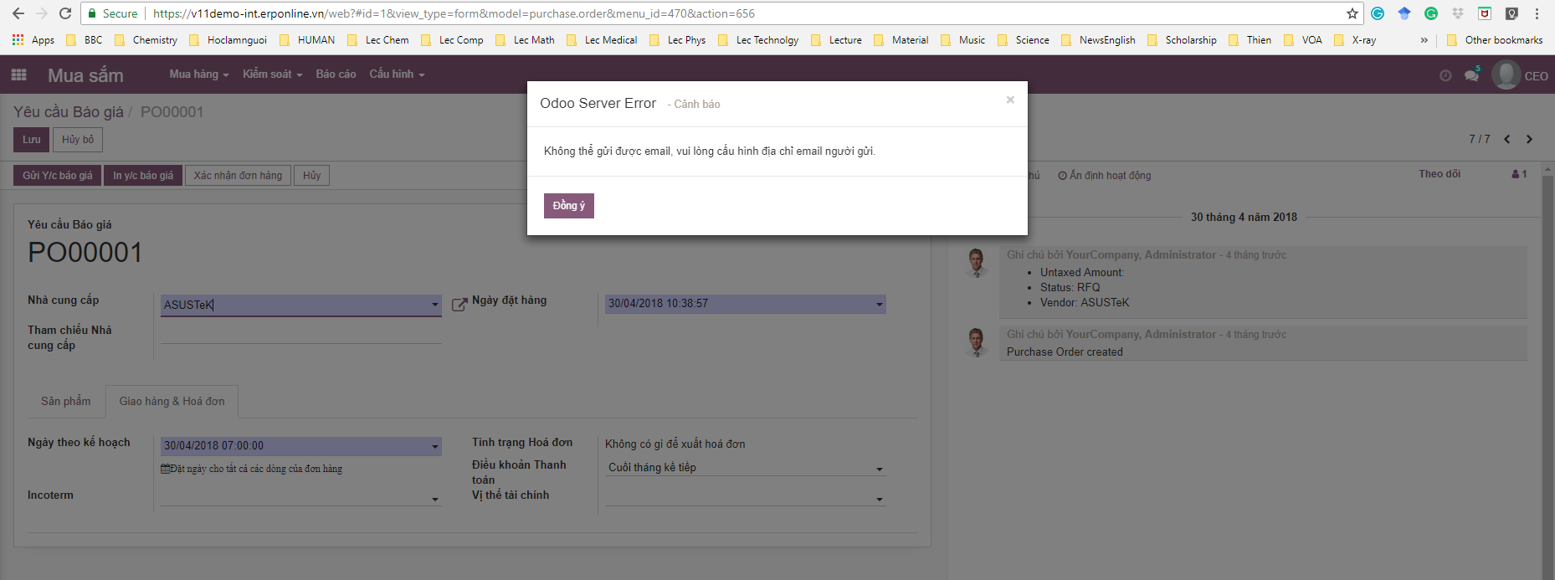Close the Odoo Server Error dialog
Screen dimensions: 1555x580
coord(1010,100)
